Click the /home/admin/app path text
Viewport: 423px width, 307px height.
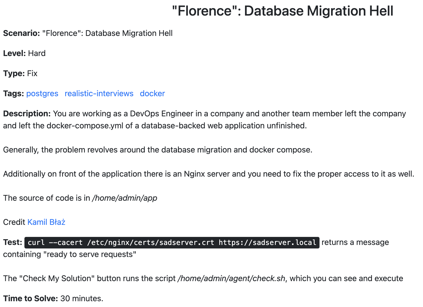tap(125, 198)
